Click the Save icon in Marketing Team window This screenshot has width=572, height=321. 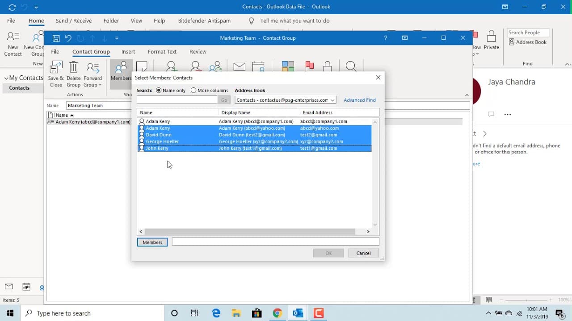(56, 38)
